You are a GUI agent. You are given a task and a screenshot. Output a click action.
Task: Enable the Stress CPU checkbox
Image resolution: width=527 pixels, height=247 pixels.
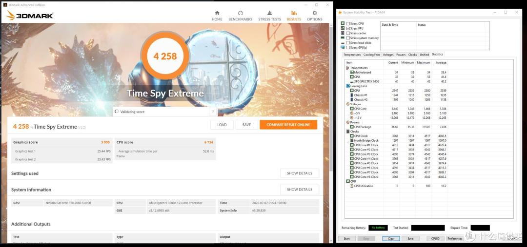[x=348, y=23]
